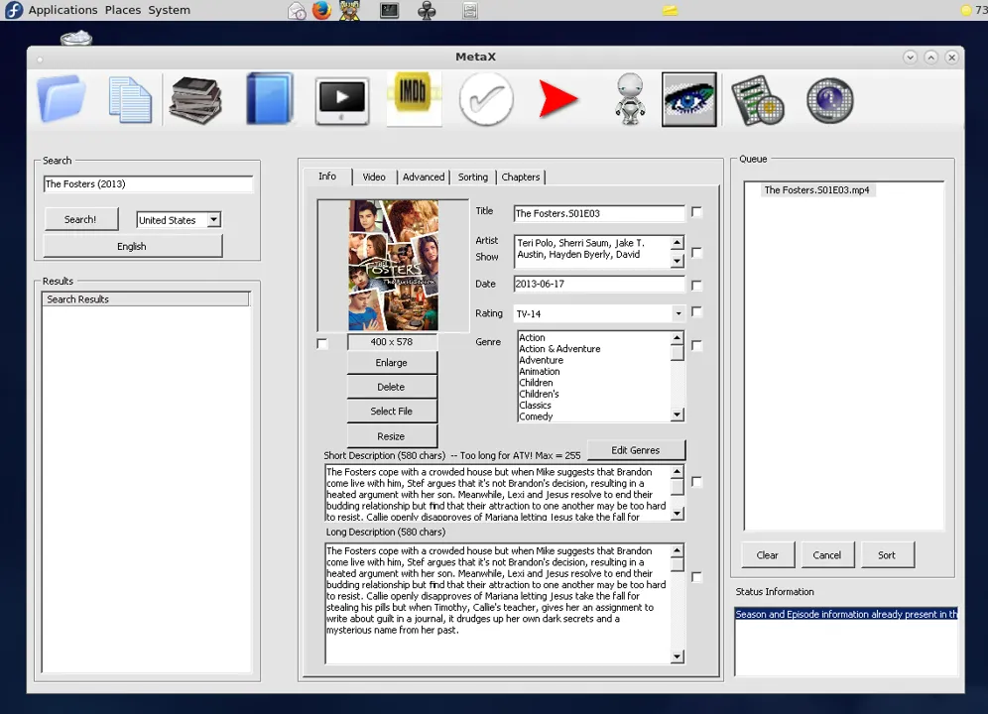
Task: Click the round help globe icon
Action: (x=830, y=100)
